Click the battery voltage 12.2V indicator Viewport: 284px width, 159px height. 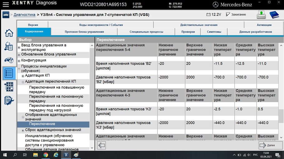pos(214,14)
